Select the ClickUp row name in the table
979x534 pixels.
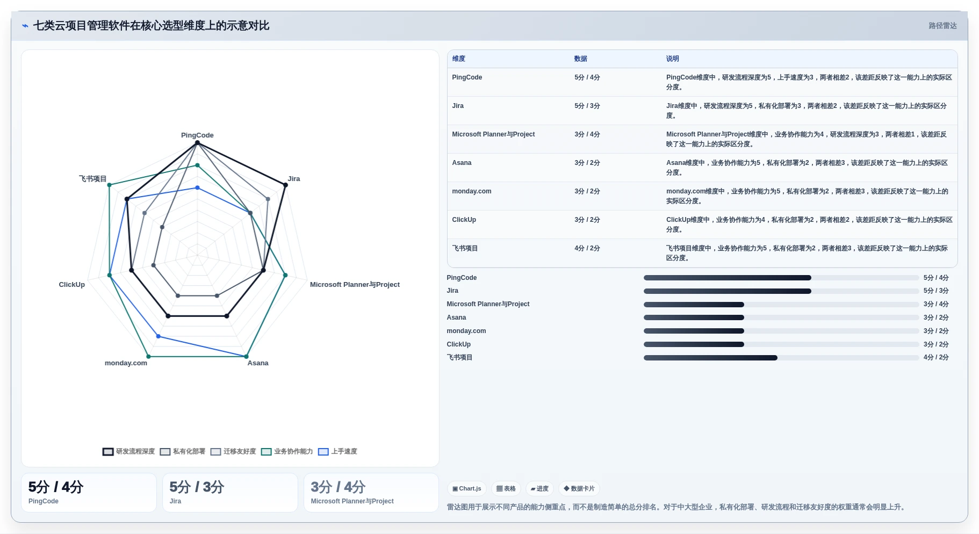point(464,220)
